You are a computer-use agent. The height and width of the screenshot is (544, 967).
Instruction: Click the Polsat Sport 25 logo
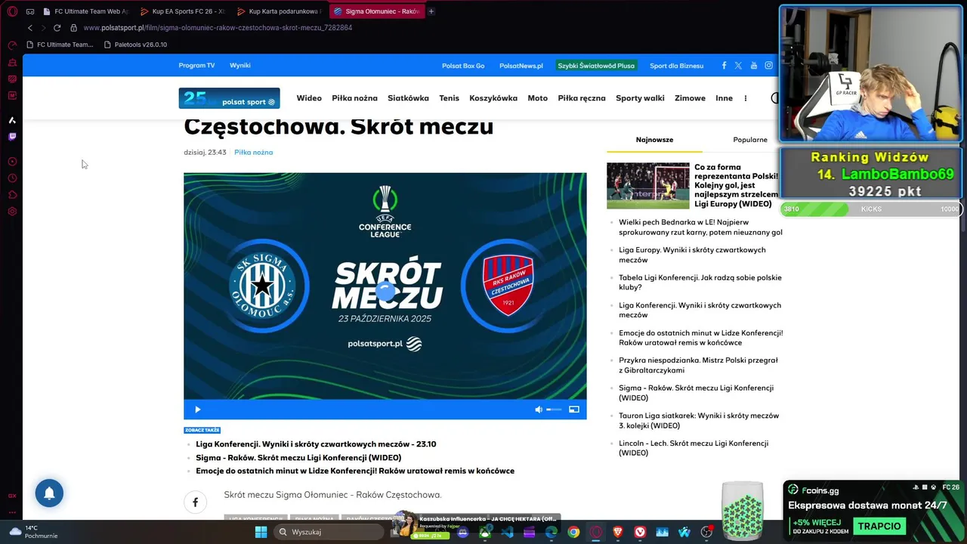pos(229,98)
